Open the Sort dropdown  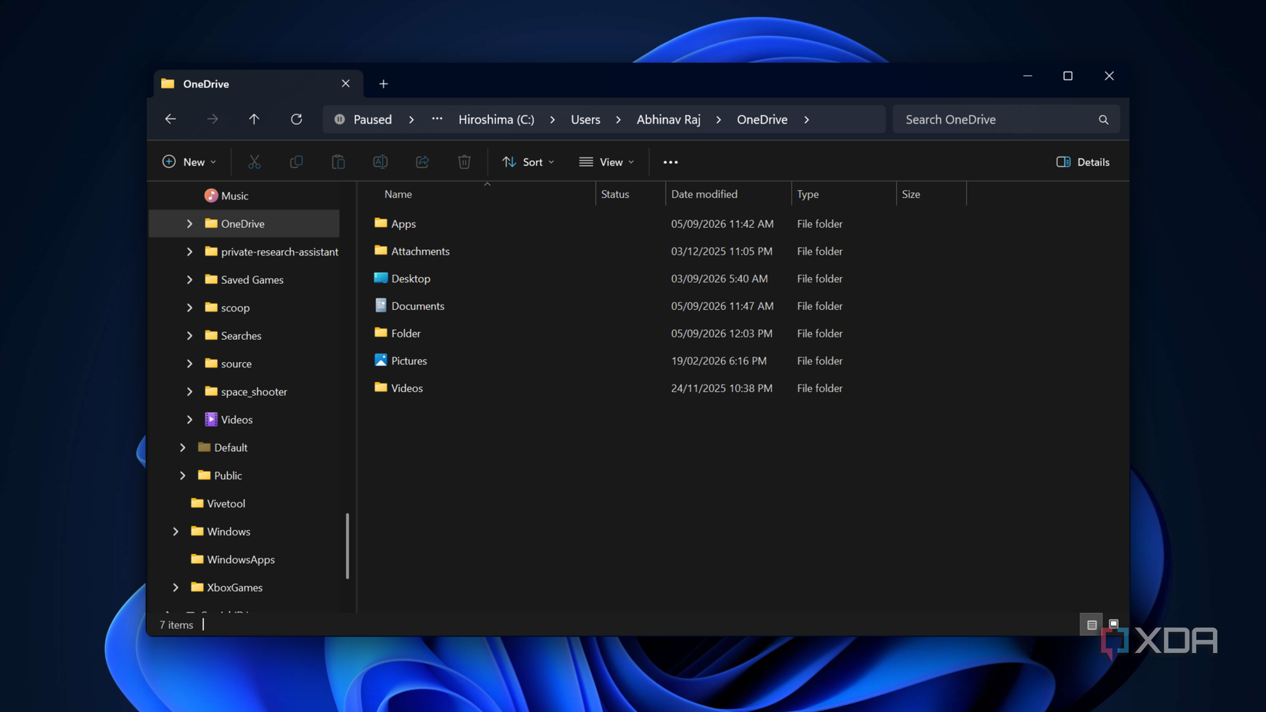pyautogui.click(x=528, y=162)
